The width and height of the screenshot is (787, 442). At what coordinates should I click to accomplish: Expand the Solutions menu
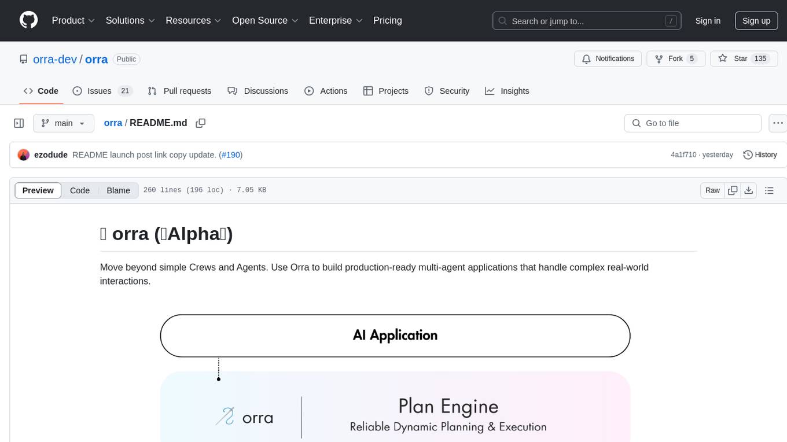click(130, 20)
